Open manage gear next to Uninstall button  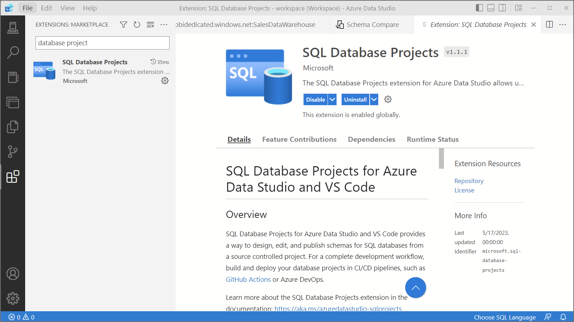click(388, 99)
